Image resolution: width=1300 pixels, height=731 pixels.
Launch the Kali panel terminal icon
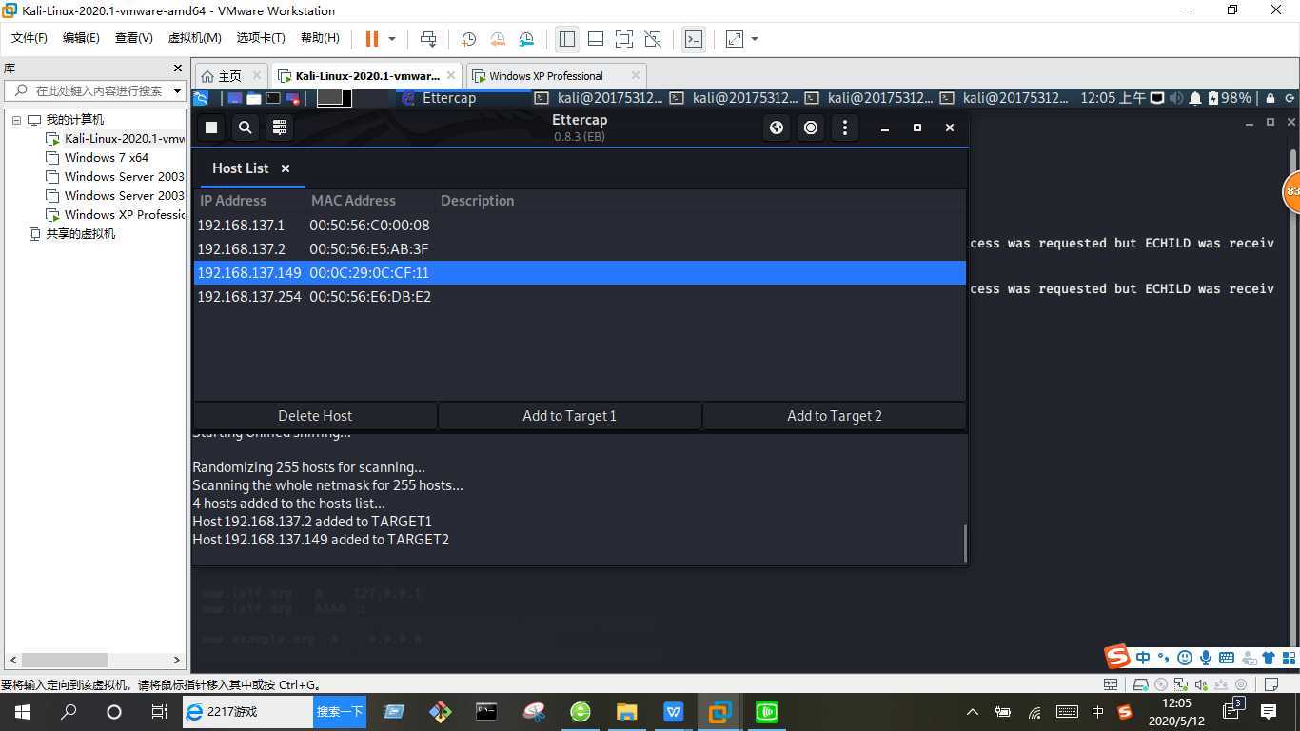pos(273,98)
